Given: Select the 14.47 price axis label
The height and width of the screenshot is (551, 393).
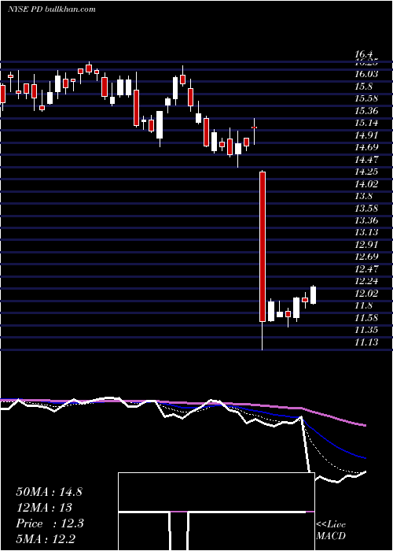Looking at the screenshot, I should [366, 159].
